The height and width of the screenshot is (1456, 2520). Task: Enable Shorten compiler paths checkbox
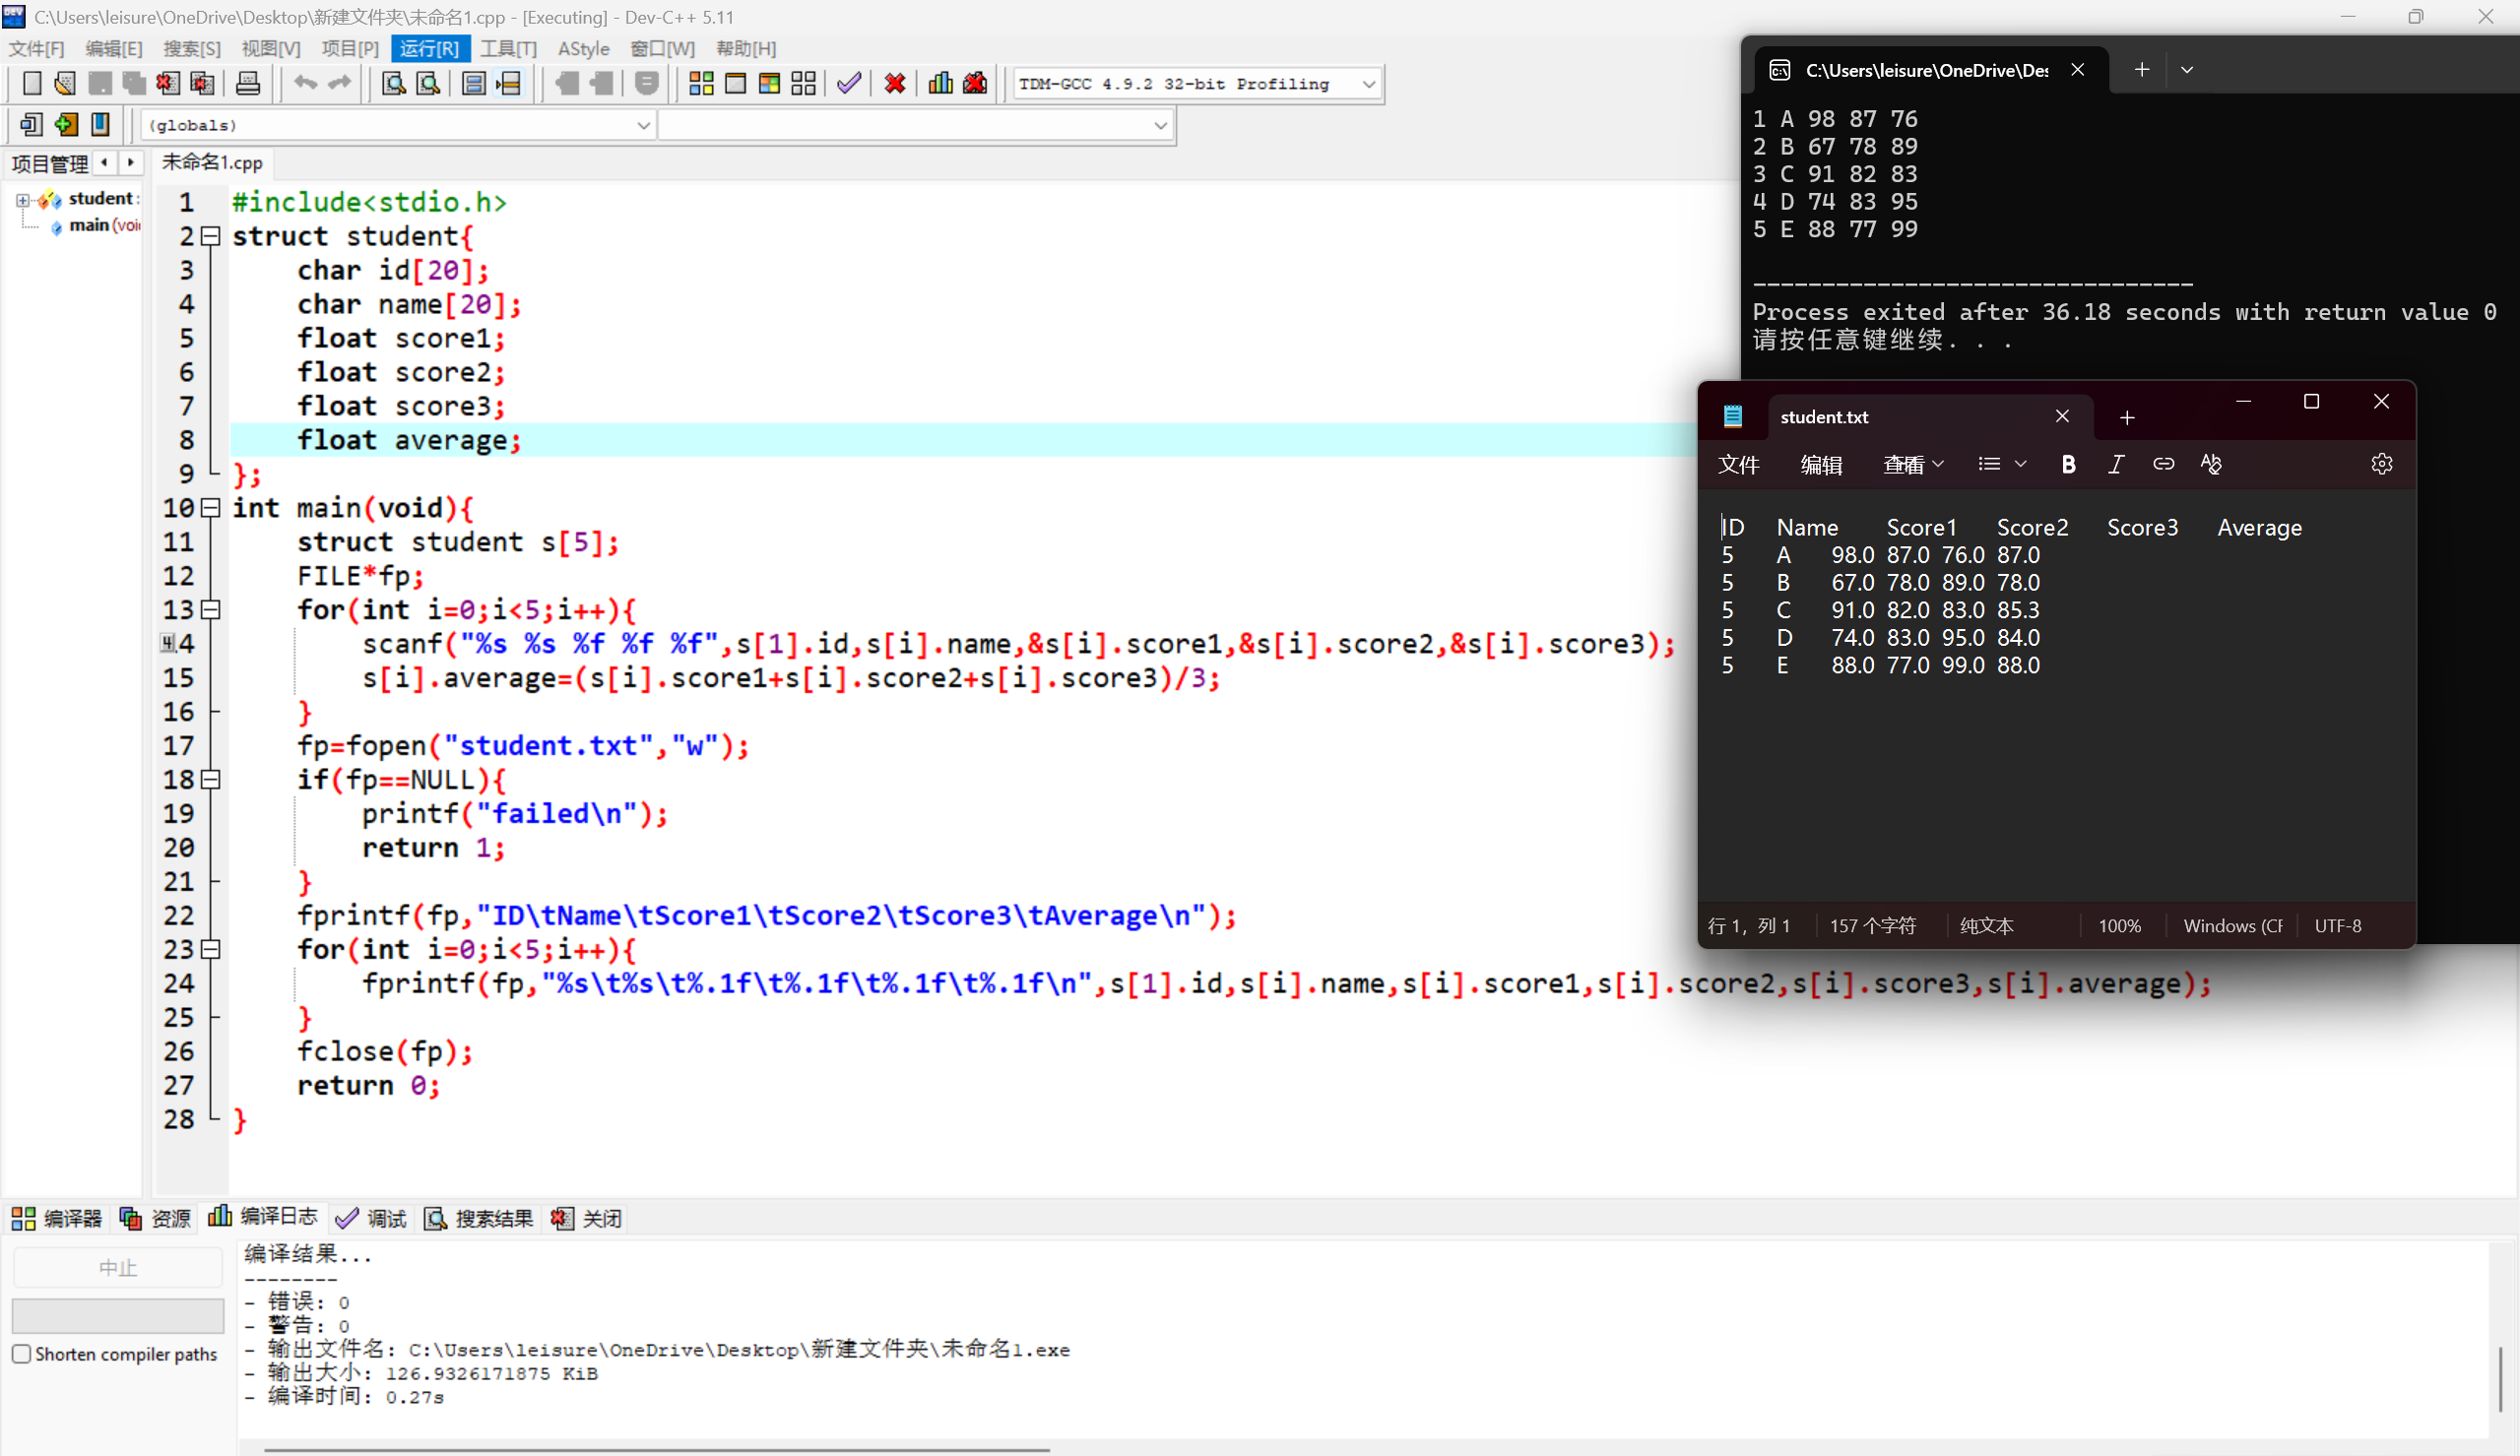pyautogui.click(x=22, y=1354)
